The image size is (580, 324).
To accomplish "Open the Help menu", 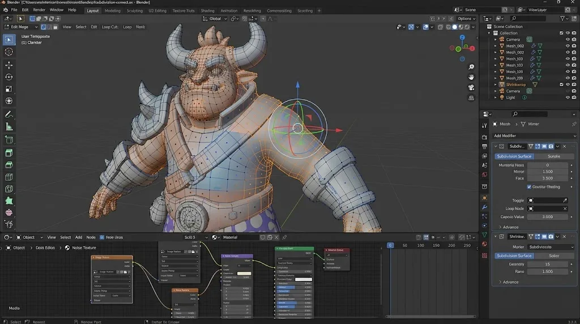I will point(72,10).
